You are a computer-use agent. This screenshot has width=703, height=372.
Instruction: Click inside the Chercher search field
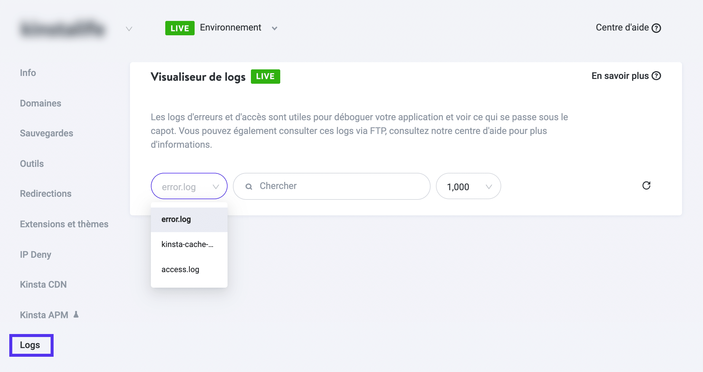click(x=329, y=186)
